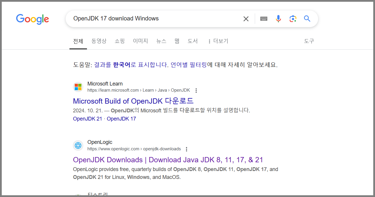This screenshot has height=197, width=375.
Task: Switch to the 쇼핑 tab
Action: (120, 41)
